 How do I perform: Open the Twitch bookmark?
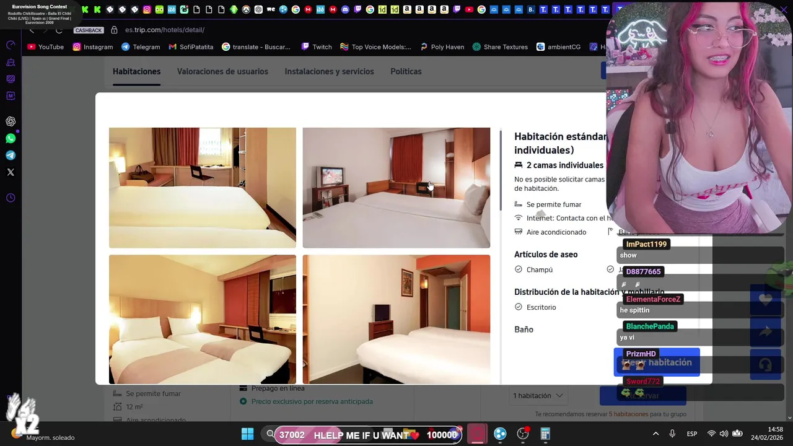317,47
